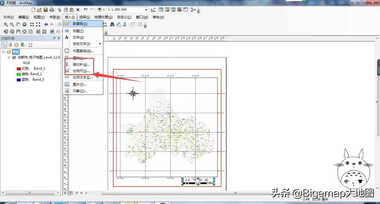The image size is (380, 204).
Task: Click the Print icon in the toolbar
Action: pyautogui.click(x=51, y=10)
